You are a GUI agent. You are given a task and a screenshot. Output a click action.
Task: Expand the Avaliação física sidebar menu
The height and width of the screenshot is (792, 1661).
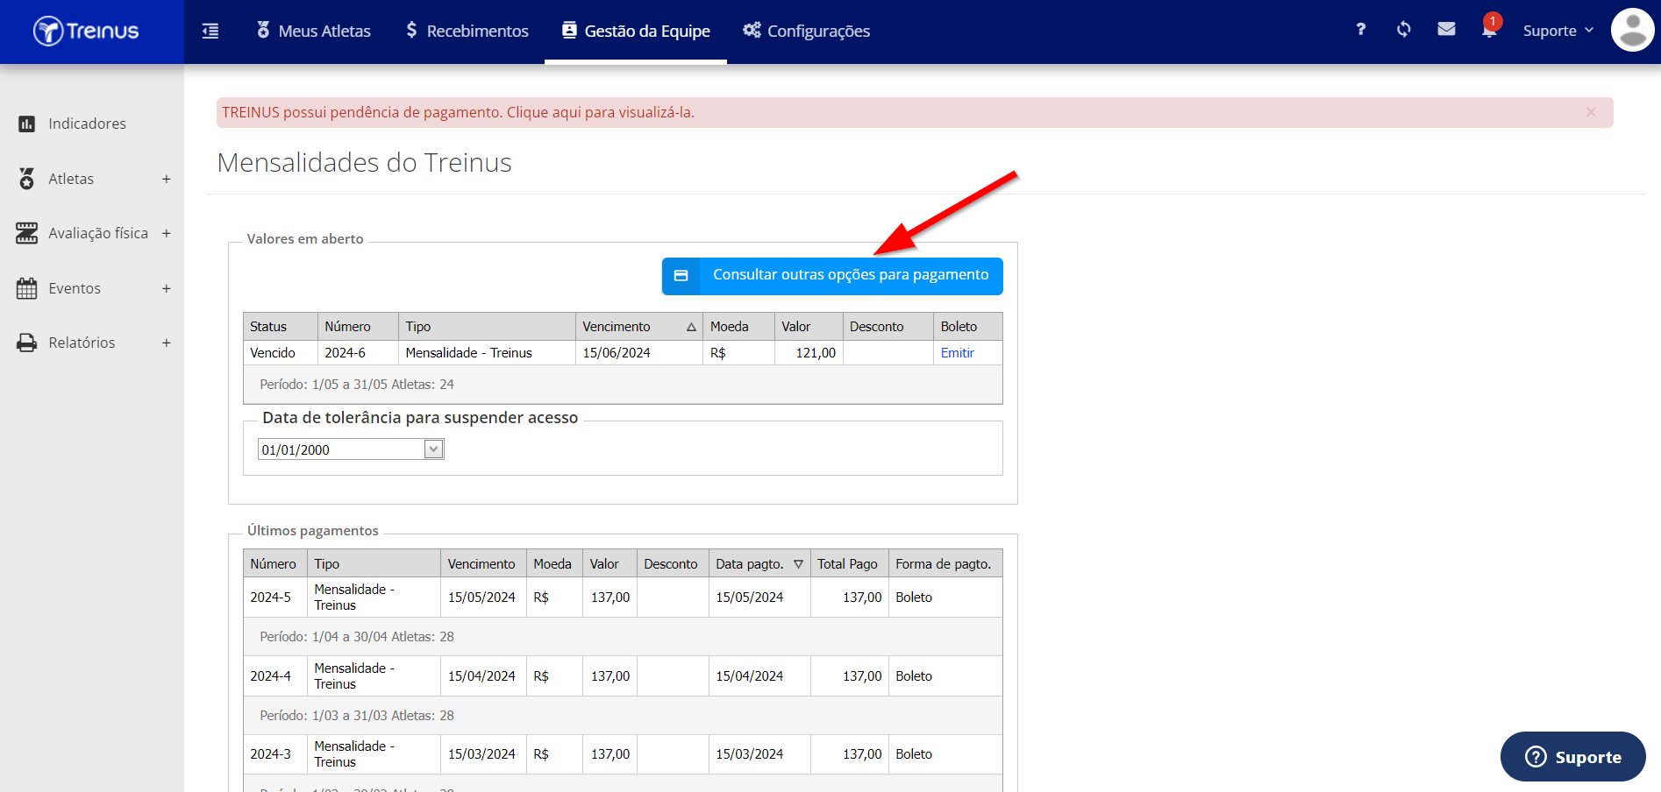[x=166, y=233]
